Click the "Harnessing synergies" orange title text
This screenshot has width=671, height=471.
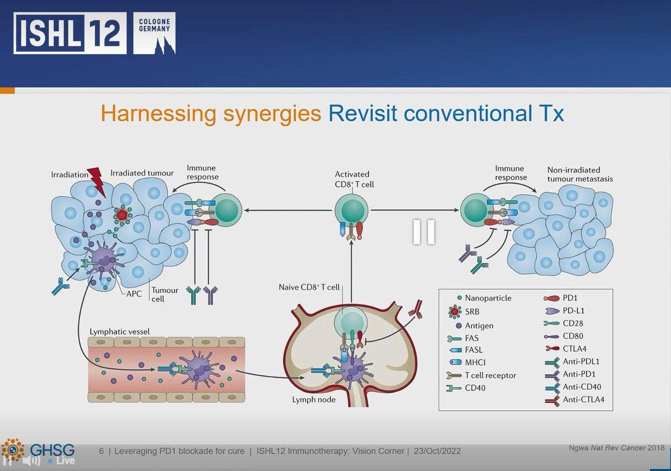[x=210, y=114]
